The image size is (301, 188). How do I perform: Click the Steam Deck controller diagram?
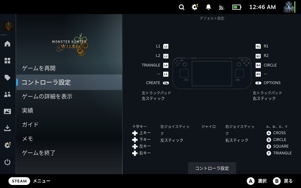coord(212,73)
